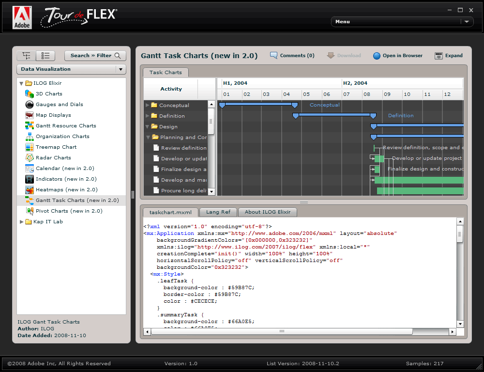This screenshot has width=484, height=372.
Task: Expand the Conceptual activity row
Action: point(148,106)
